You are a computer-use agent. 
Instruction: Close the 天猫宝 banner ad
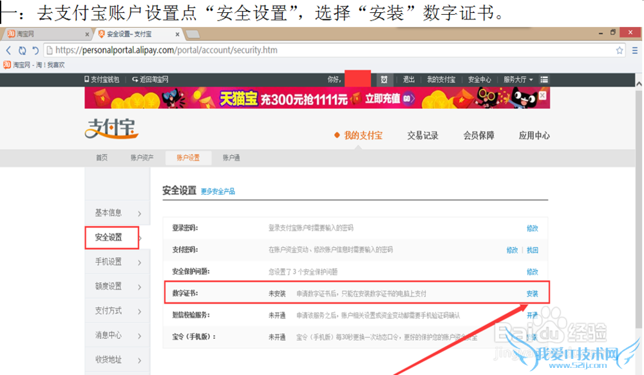click(x=542, y=96)
